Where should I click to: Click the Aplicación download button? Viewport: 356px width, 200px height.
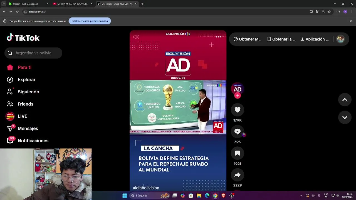click(315, 39)
